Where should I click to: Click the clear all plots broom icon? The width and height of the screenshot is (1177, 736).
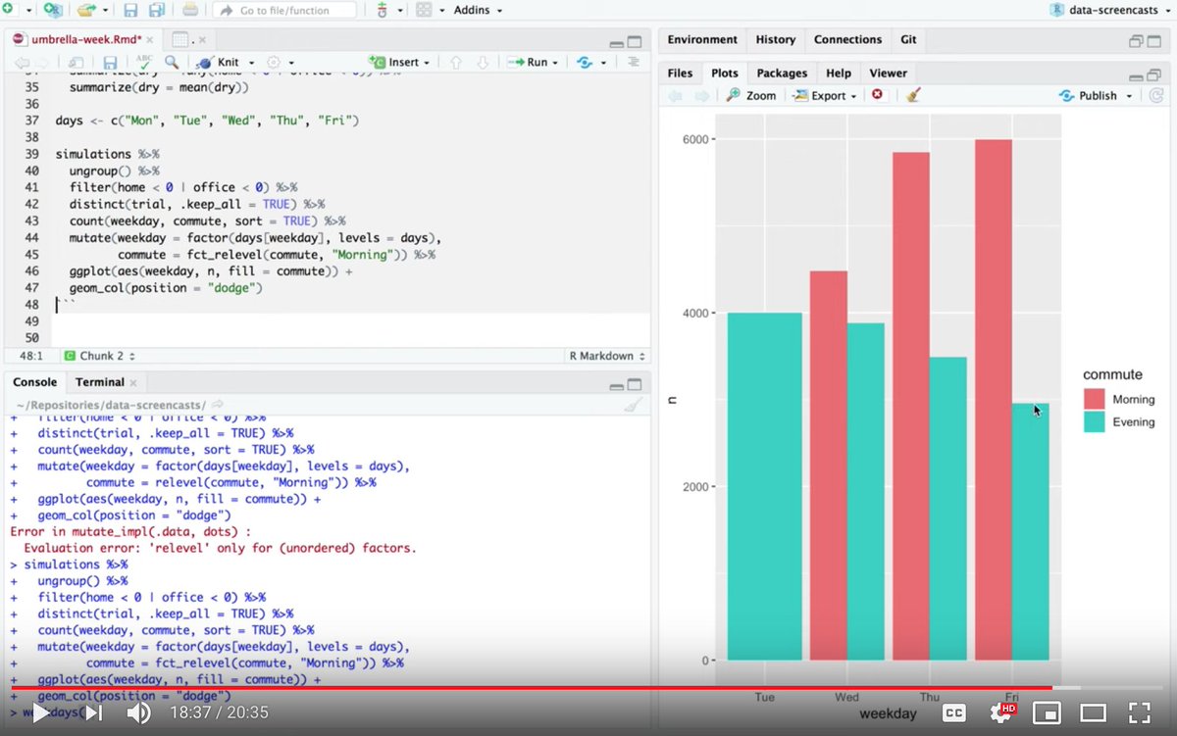(x=913, y=95)
